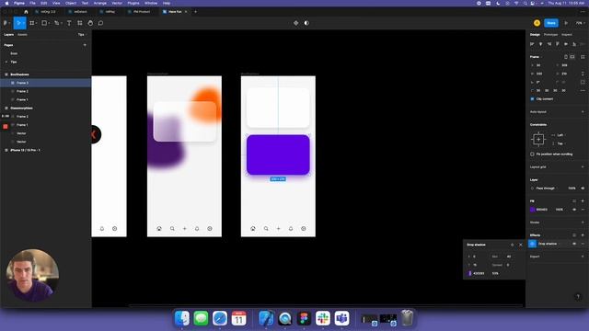The height and width of the screenshot is (331, 589).
Task: Open the Vector menu
Action: pyautogui.click(x=117, y=3)
